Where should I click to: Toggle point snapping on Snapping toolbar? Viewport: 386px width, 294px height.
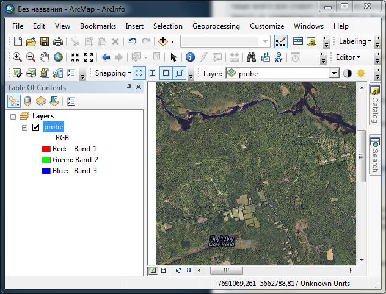[x=139, y=73]
